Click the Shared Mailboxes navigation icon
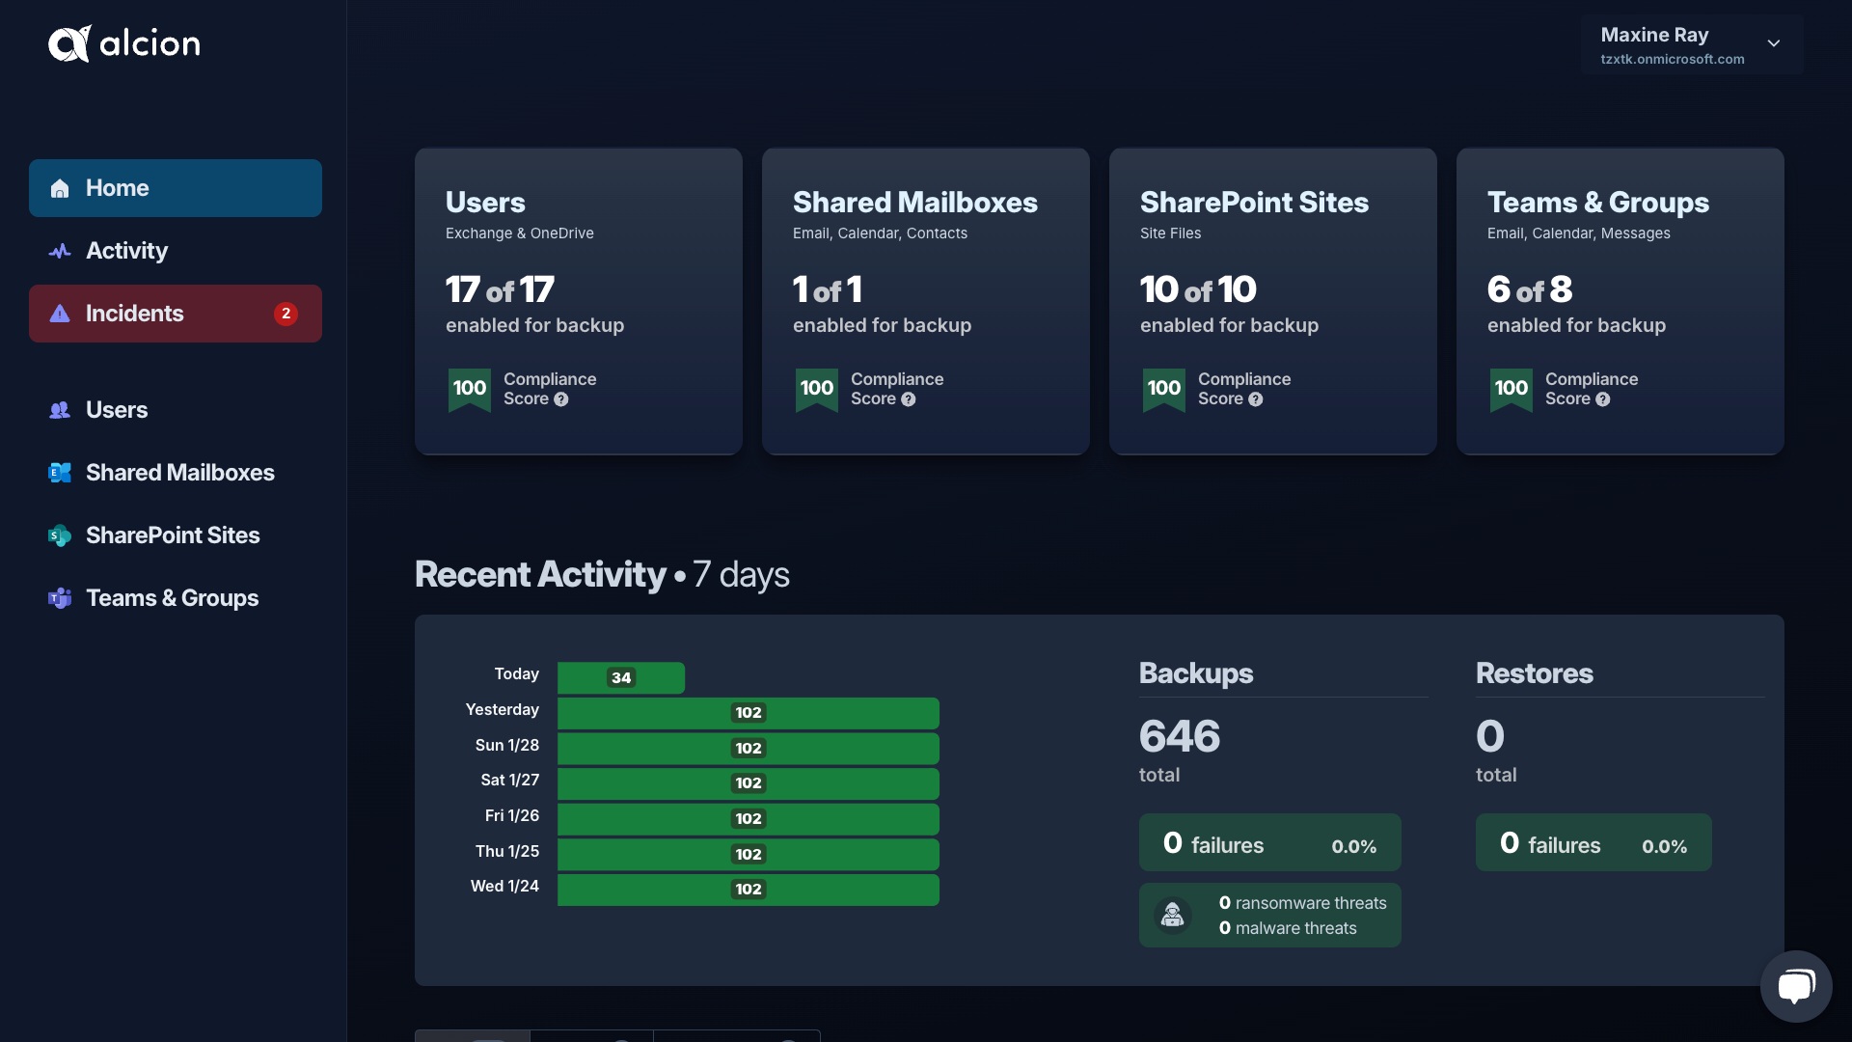This screenshot has height=1042, width=1852. click(x=59, y=474)
